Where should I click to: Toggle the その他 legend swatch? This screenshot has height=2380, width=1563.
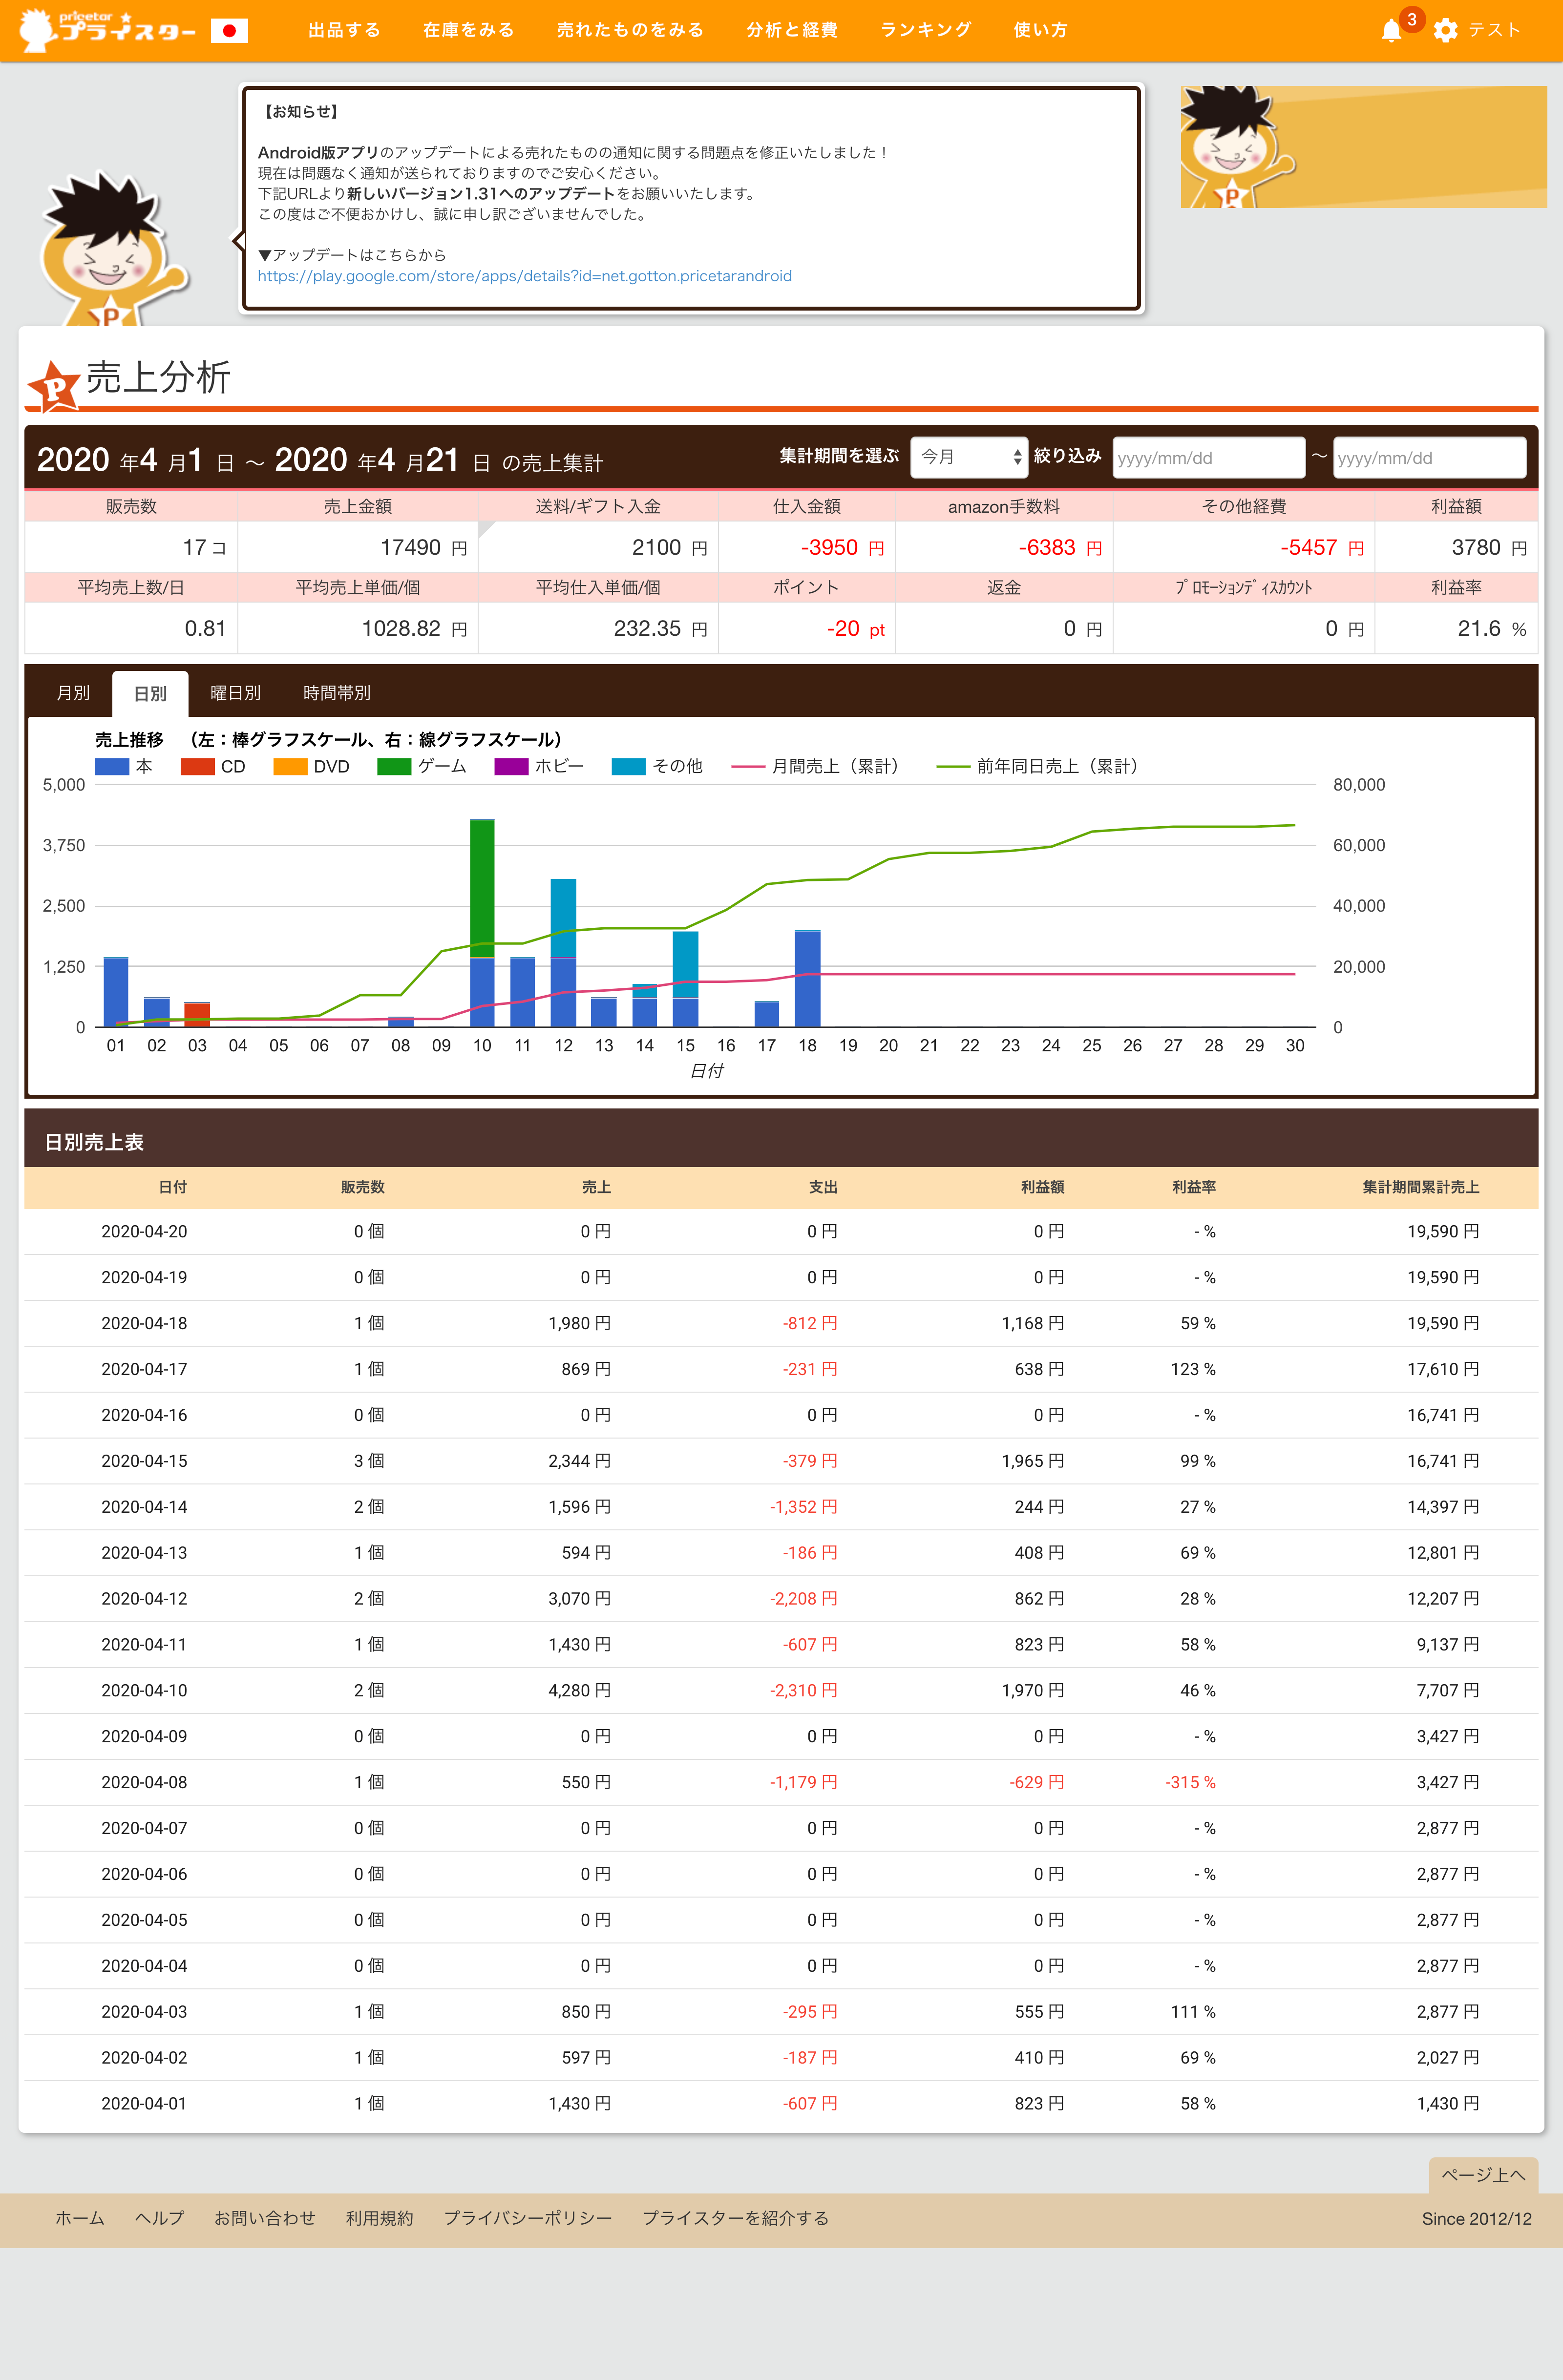pos(629,767)
